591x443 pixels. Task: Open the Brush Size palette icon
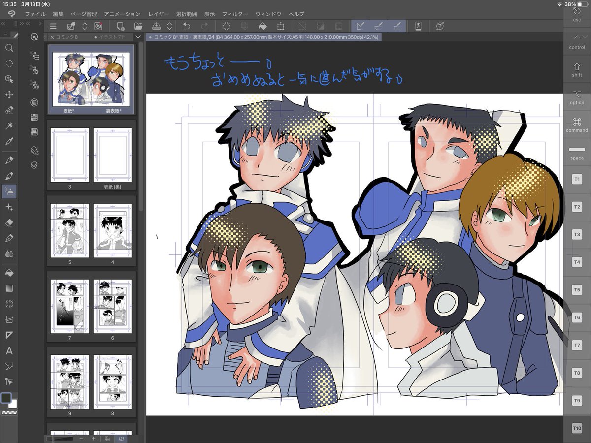[x=34, y=85]
